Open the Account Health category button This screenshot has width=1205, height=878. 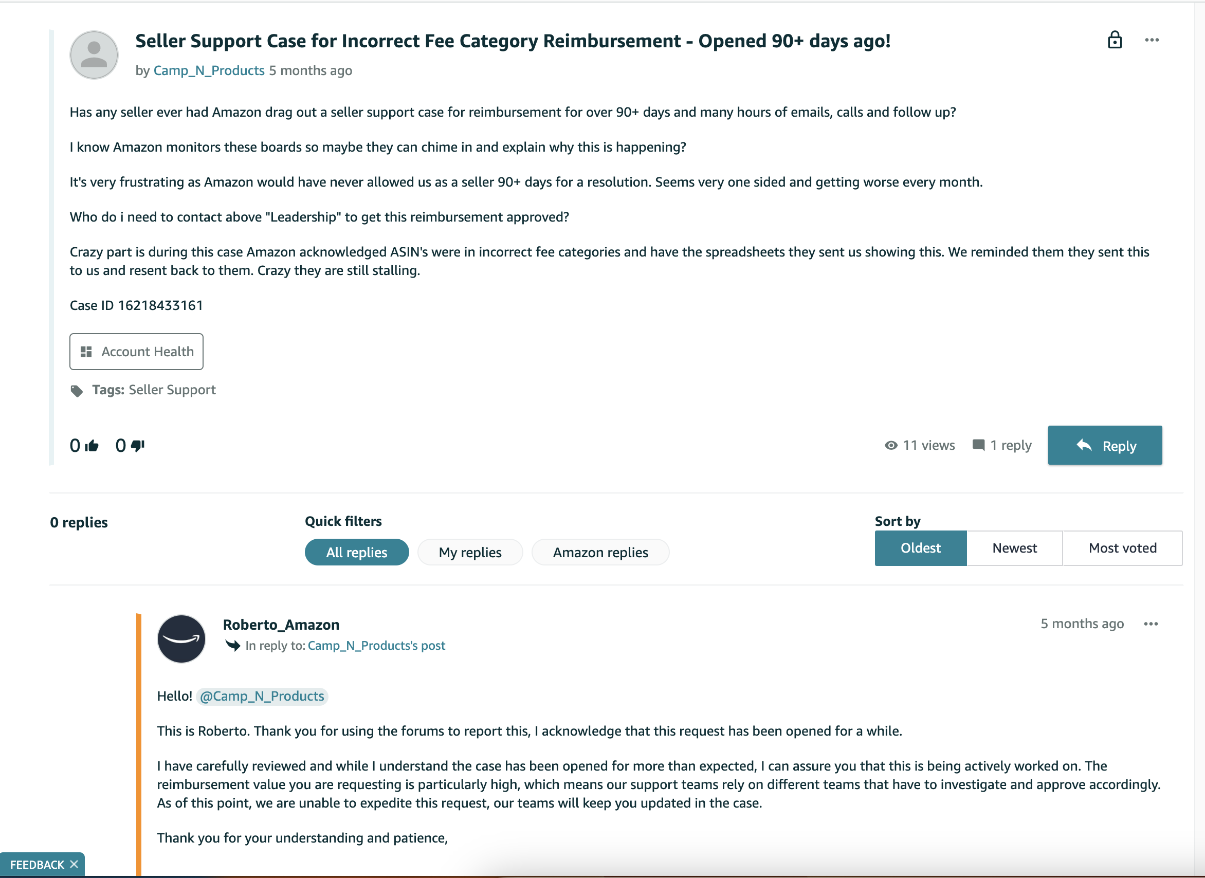coord(137,351)
